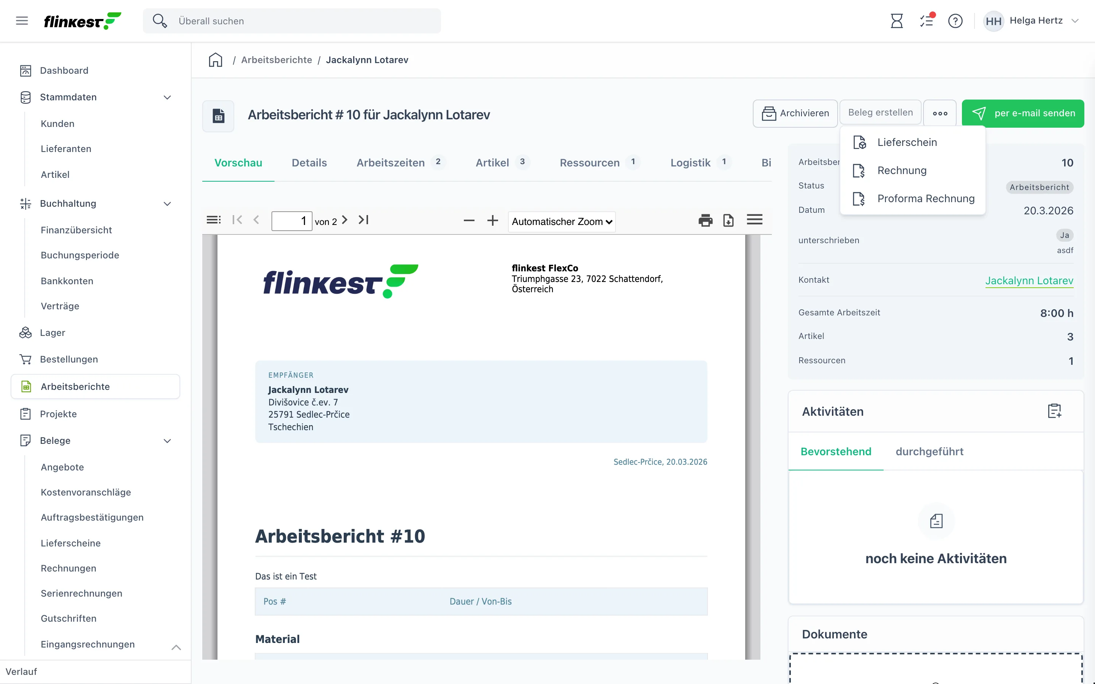Select Rechnung from dropdown menu
The image size is (1095, 684).
(x=912, y=171)
